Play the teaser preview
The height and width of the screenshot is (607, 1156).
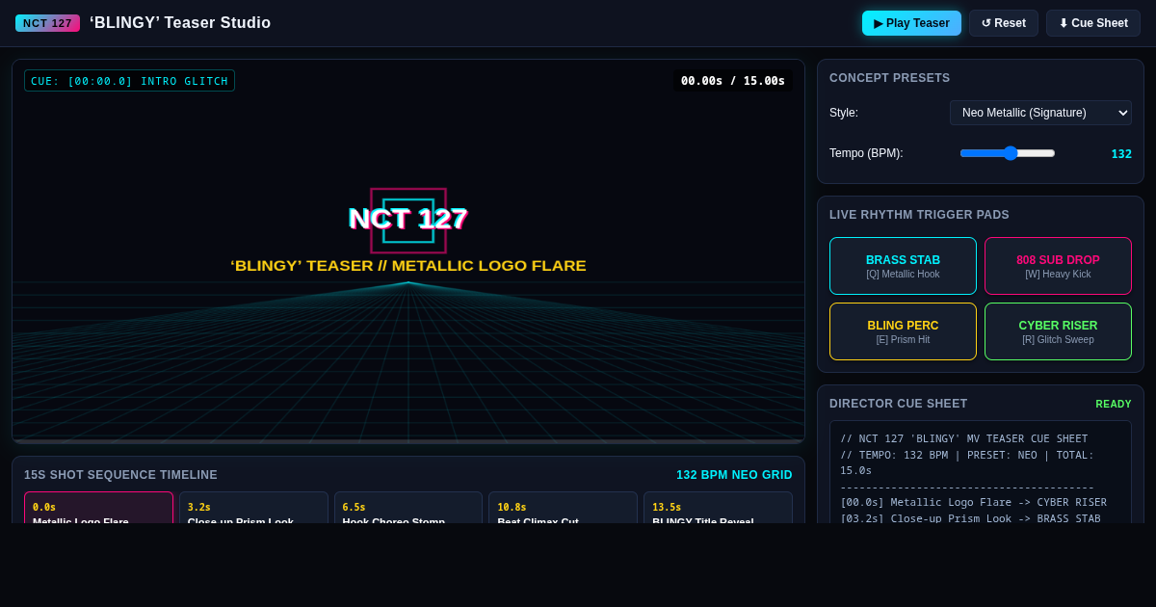911,23
